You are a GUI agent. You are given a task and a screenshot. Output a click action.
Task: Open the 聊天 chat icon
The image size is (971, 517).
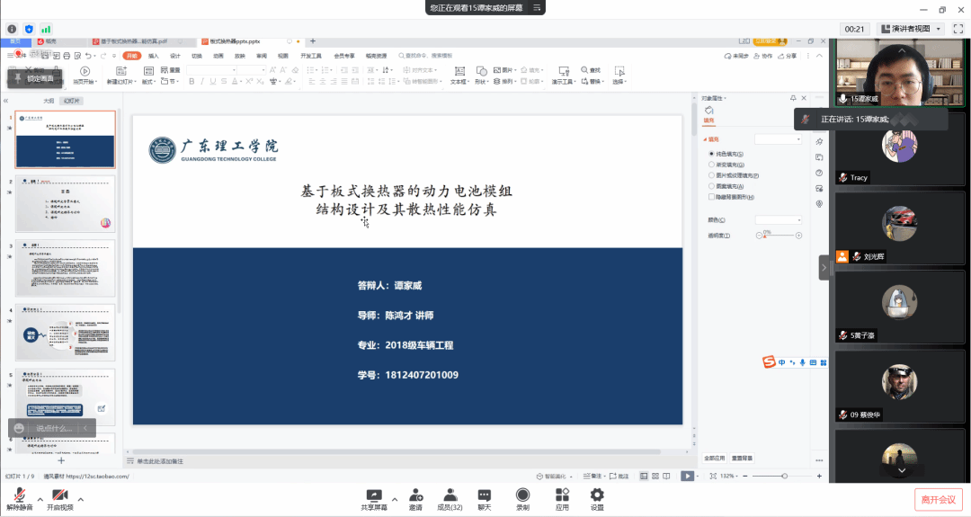click(485, 495)
